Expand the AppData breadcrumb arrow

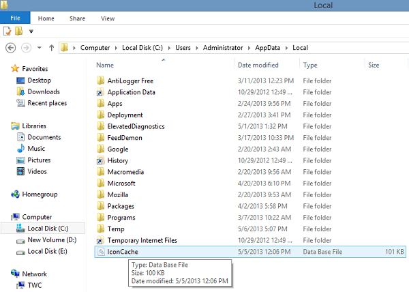point(288,48)
